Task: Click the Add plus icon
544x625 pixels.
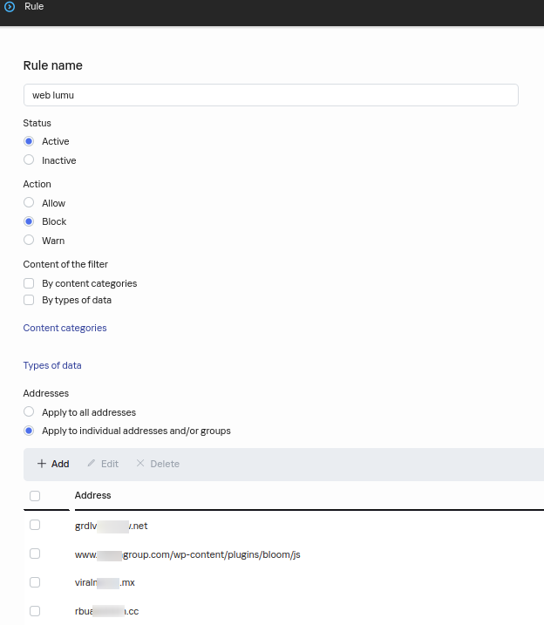Action: point(42,464)
